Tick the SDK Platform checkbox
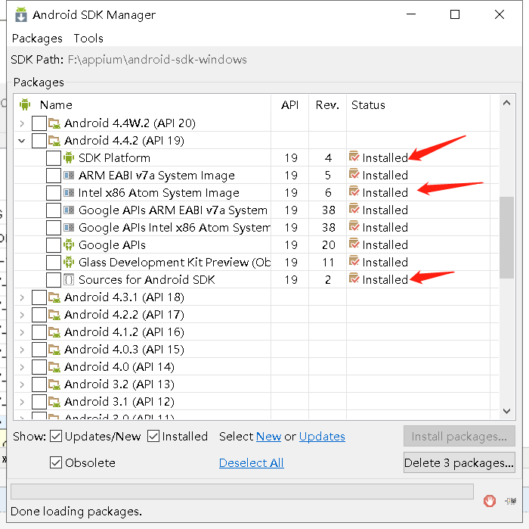This screenshot has width=529, height=529. [x=54, y=158]
